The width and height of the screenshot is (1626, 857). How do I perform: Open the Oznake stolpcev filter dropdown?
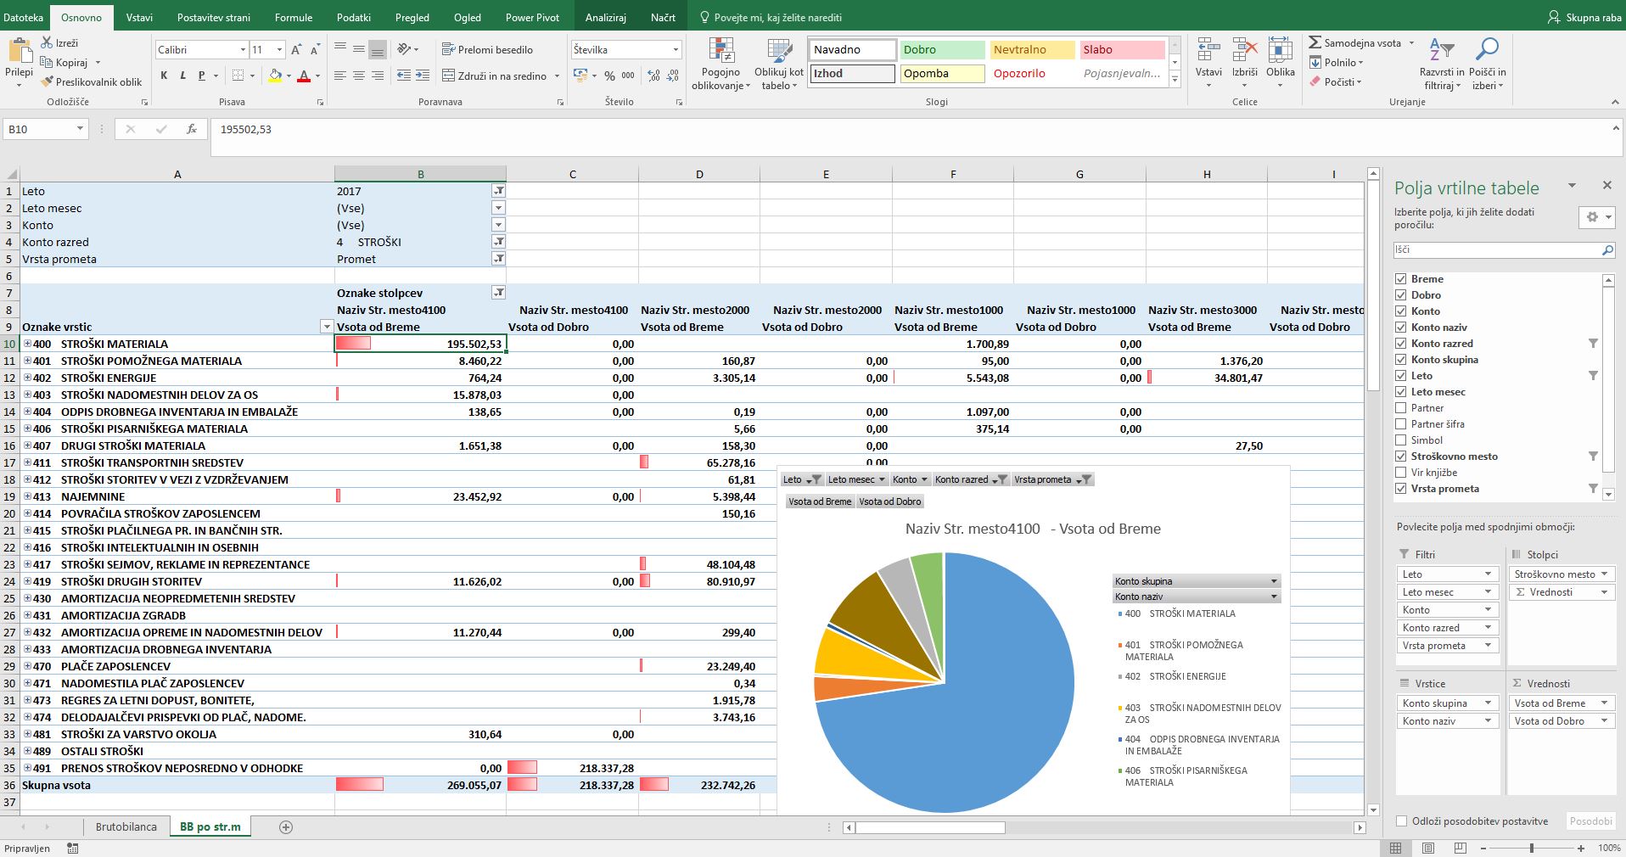498,293
